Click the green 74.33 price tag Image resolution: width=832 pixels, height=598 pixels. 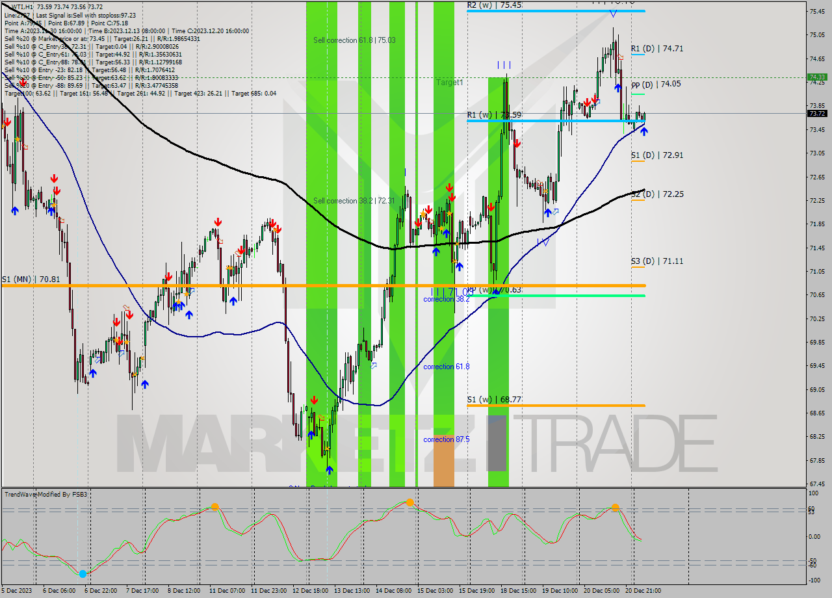817,77
